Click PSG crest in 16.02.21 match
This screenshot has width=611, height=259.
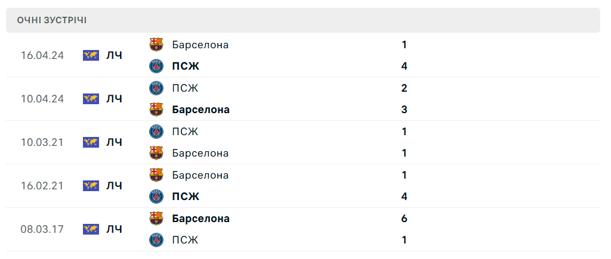(x=156, y=196)
